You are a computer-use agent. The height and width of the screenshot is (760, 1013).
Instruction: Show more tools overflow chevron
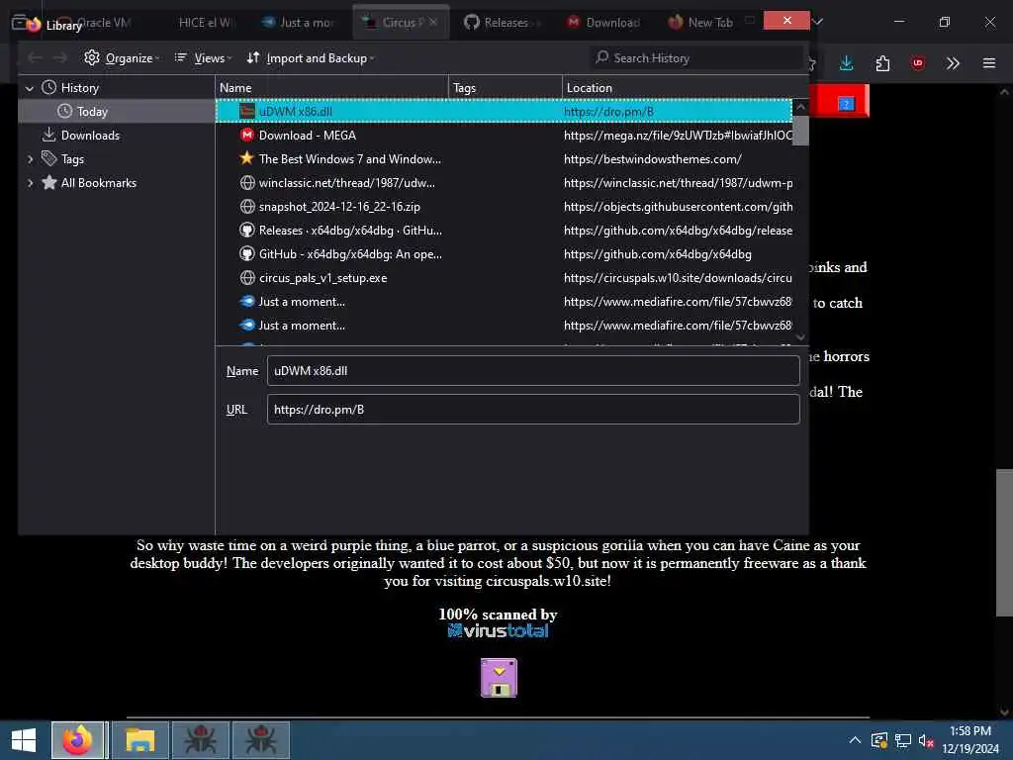(953, 62)
